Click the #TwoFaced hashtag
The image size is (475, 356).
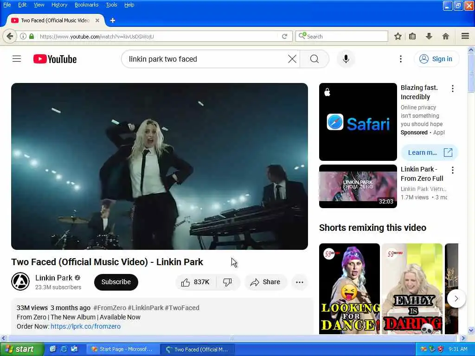point(182,308)
